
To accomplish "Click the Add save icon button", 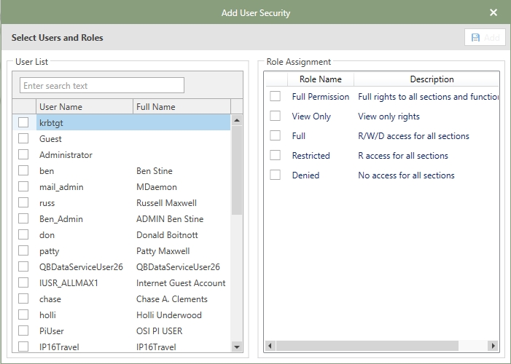I will coord(485,37).
